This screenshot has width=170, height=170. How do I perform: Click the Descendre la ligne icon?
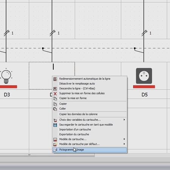click(55, 89)
